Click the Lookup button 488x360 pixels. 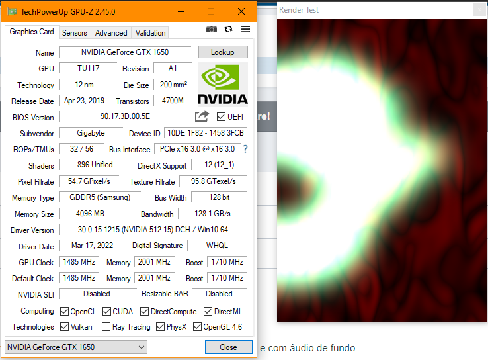pyautogui.click(x=223, y=52)
